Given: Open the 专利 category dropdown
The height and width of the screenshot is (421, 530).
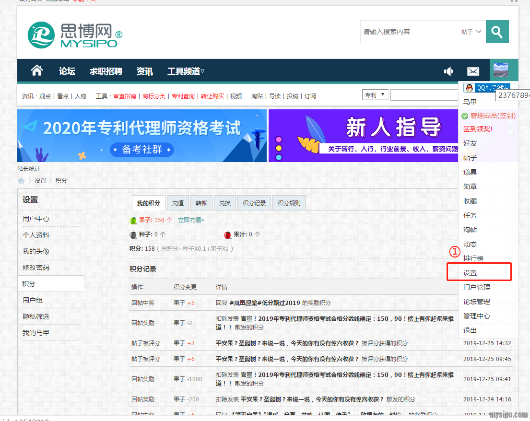Looking at the screenshot, I should point(375,95).
